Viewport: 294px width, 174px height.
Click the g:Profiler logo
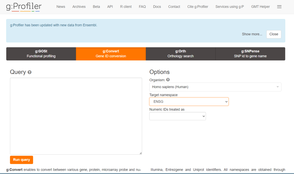24,7
